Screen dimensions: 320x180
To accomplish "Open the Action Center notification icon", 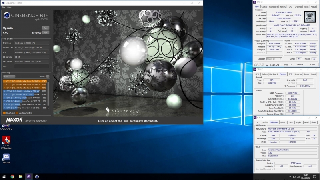I will [315, 176].
